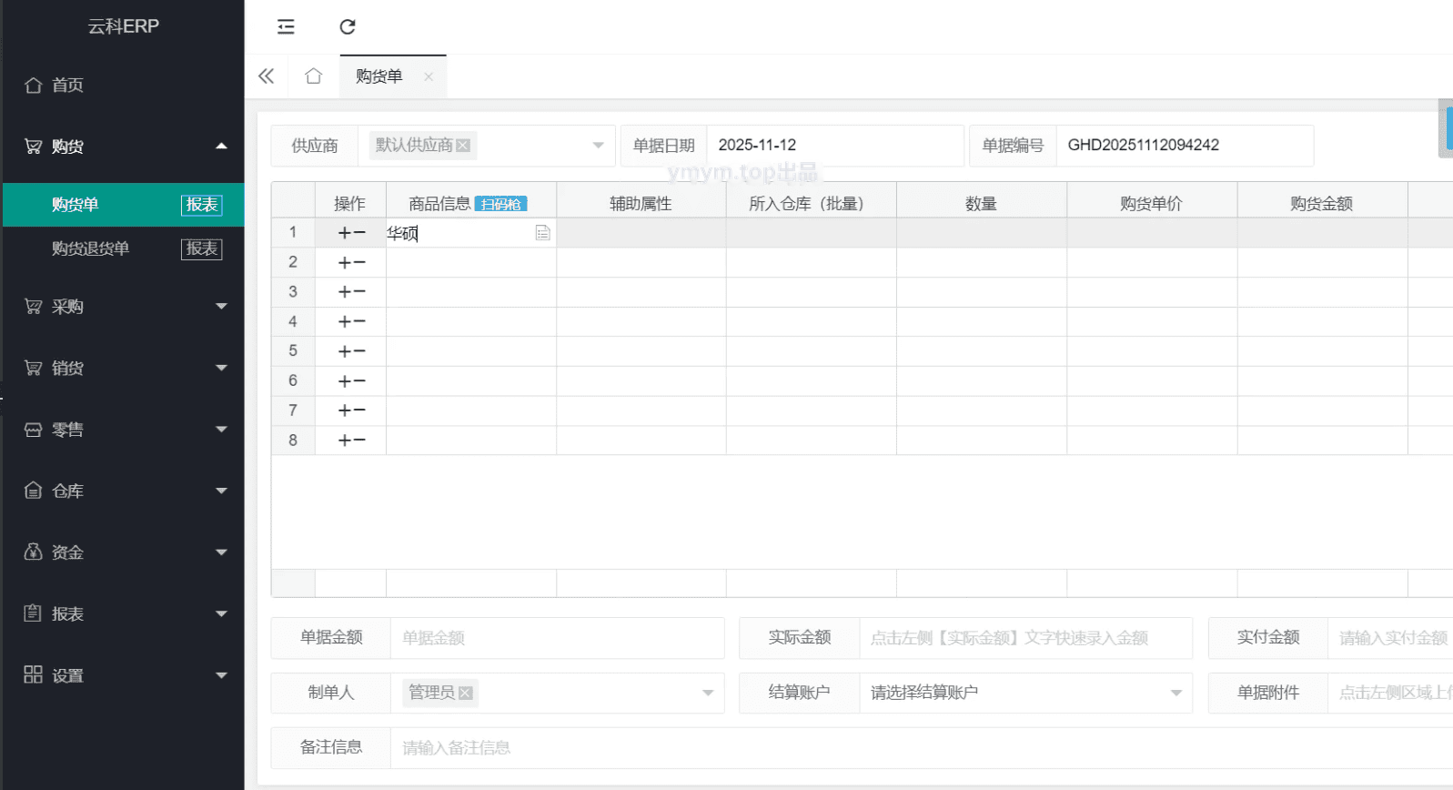Collapse the sidebar menu toggle icon
Screen dimensions: 1453x790
coord(286,27)
